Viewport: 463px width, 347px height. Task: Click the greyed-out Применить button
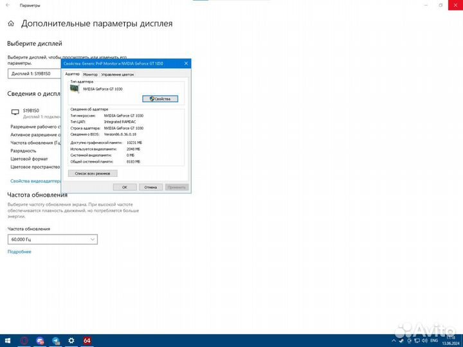pos(177,187)
